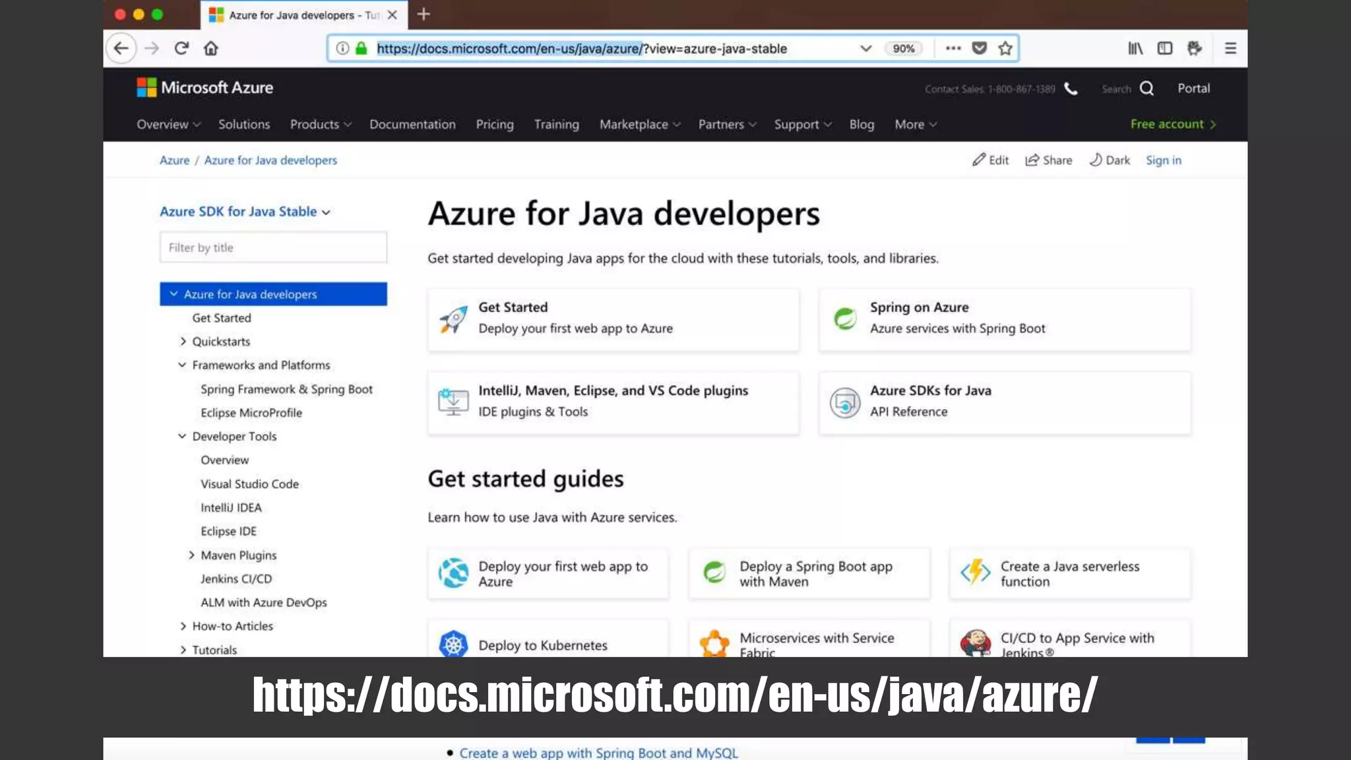
Task: Switch to the Dark theme
Action: point(1110,160)
